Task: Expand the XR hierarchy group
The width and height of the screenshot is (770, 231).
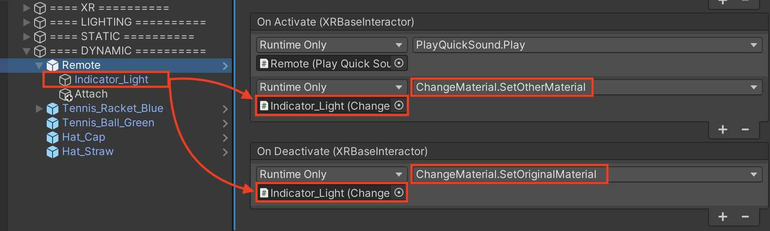Action: [27, 8]
